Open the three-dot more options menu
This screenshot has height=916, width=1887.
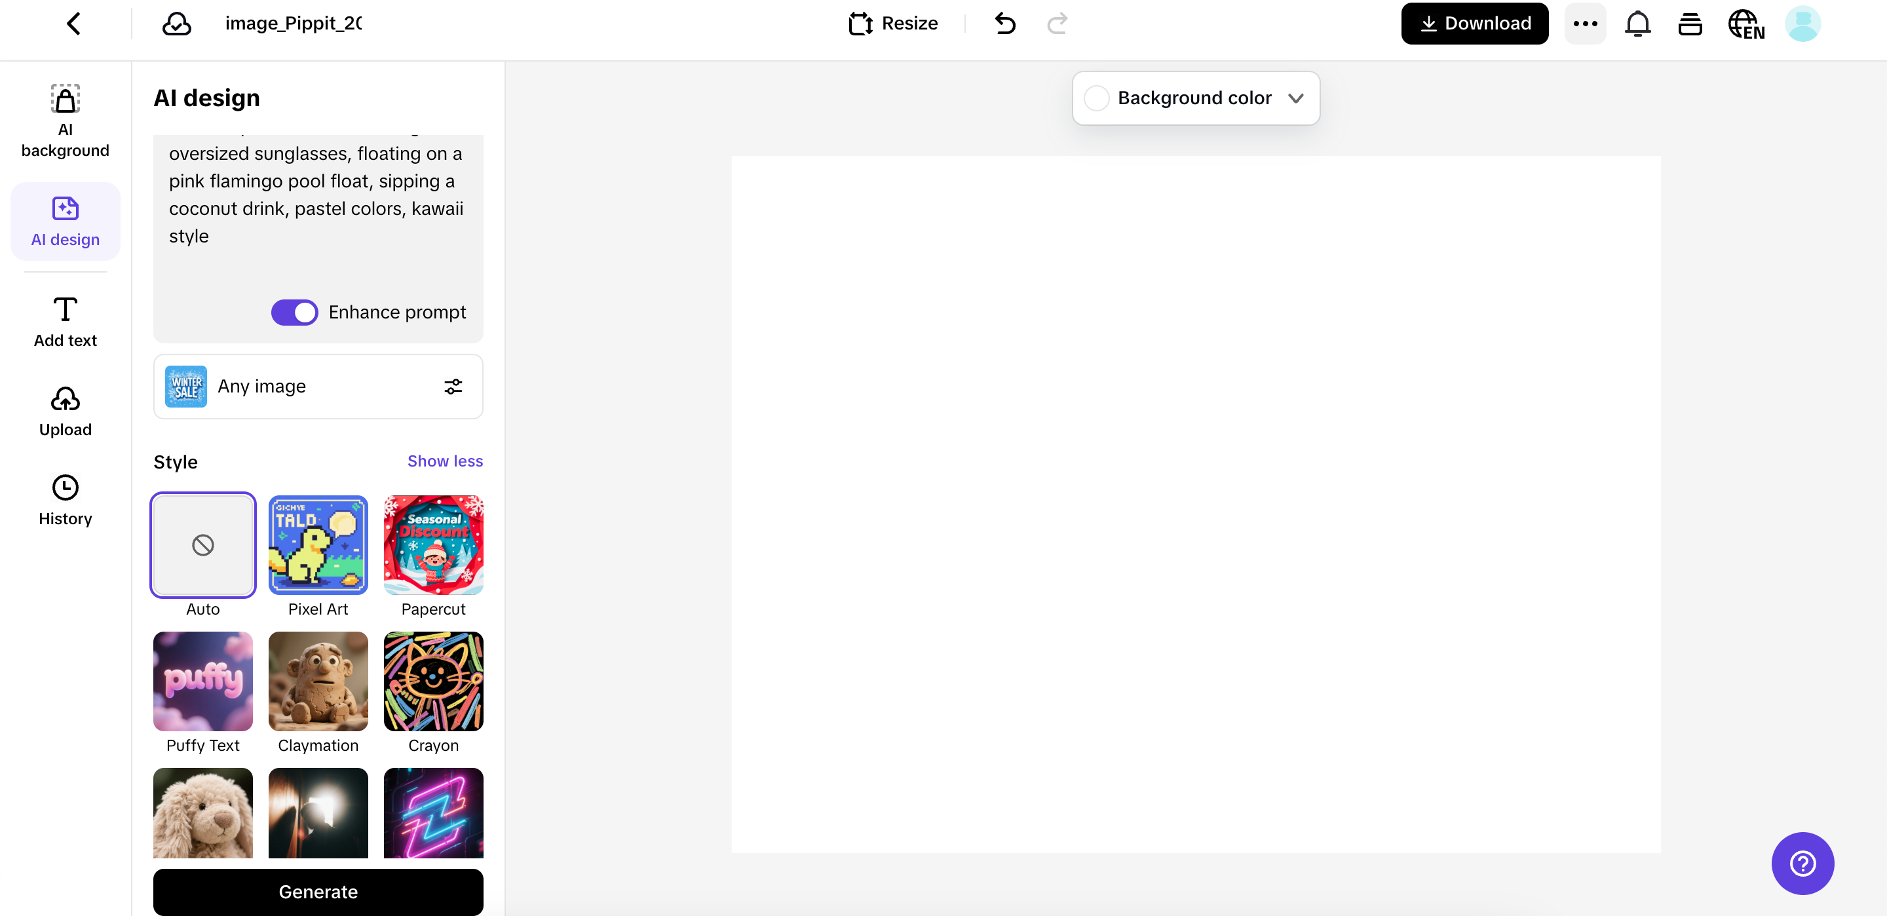(x=1584, y=24)
